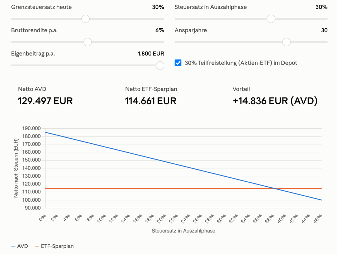Click the Eigenbeitrag p.a. slider handle

[x=160, y=66]
